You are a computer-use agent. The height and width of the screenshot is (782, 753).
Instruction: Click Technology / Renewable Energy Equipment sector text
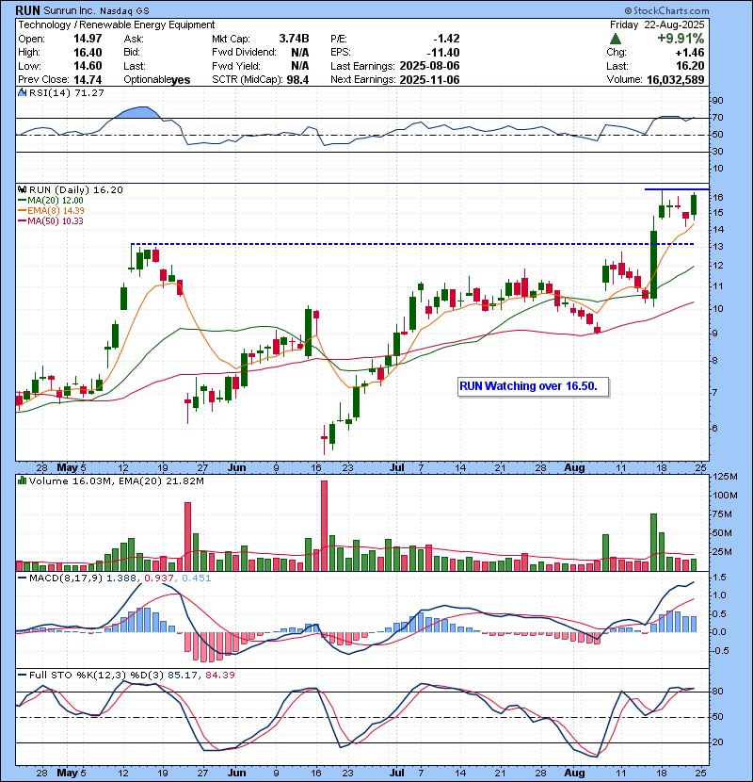tap(117, 24)
